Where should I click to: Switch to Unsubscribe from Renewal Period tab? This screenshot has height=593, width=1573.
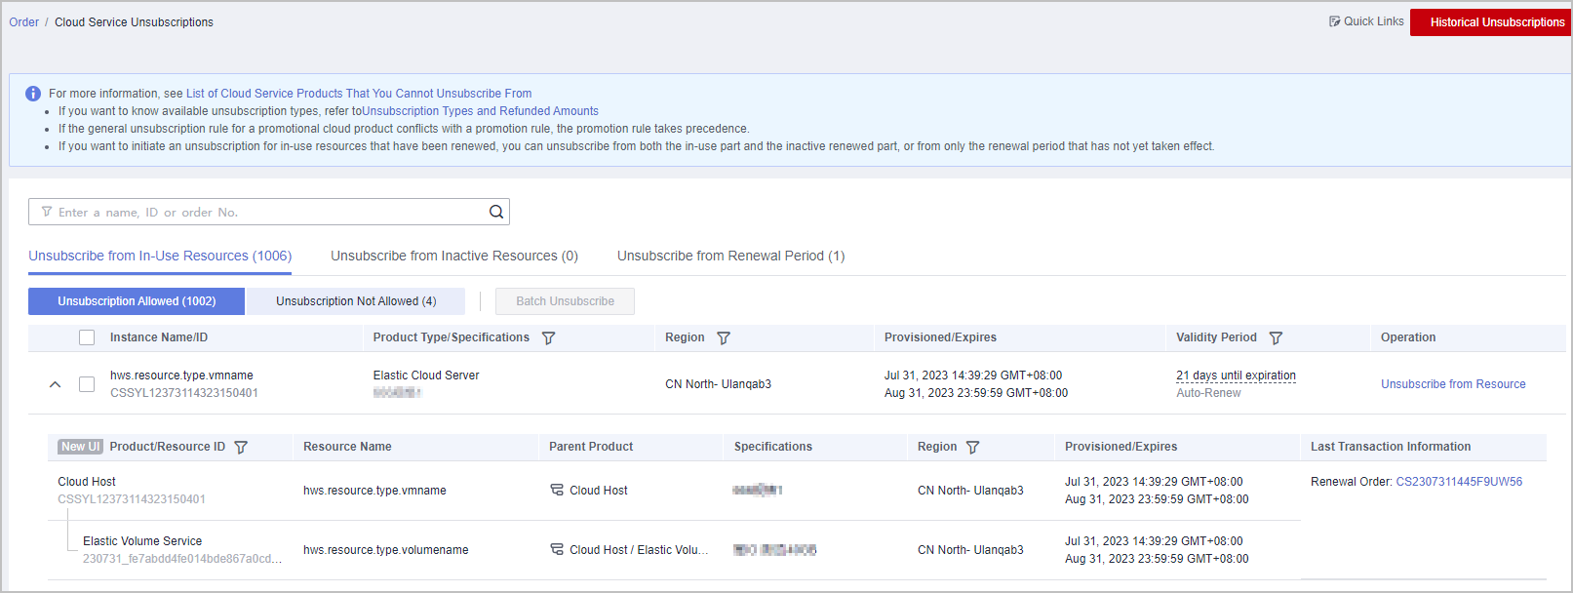tap(730, 256)
